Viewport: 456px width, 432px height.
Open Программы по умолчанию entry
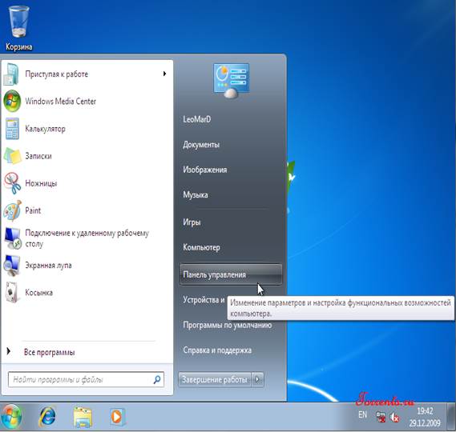228,325
